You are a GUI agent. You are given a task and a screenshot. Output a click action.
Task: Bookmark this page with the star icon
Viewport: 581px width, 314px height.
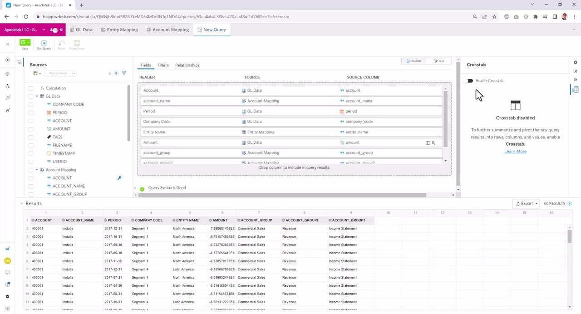tap(494, 17)
